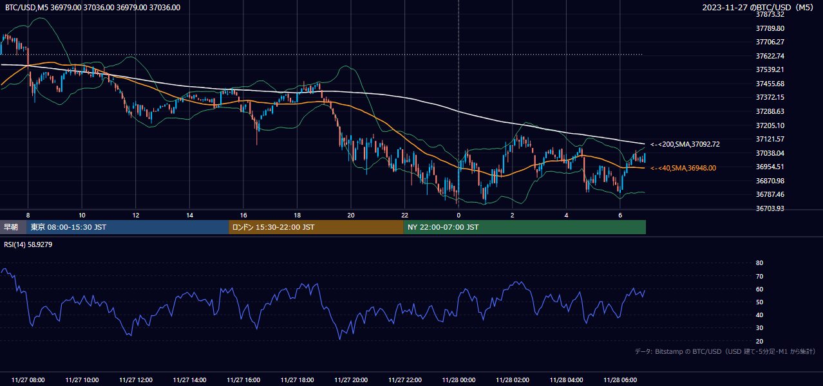
Task: Click the RSI(14) 58.9279 indicator label
Action: 28,244
